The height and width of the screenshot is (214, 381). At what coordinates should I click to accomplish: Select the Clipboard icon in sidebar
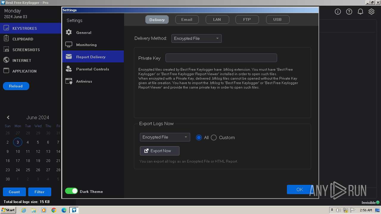pos(6,39)
